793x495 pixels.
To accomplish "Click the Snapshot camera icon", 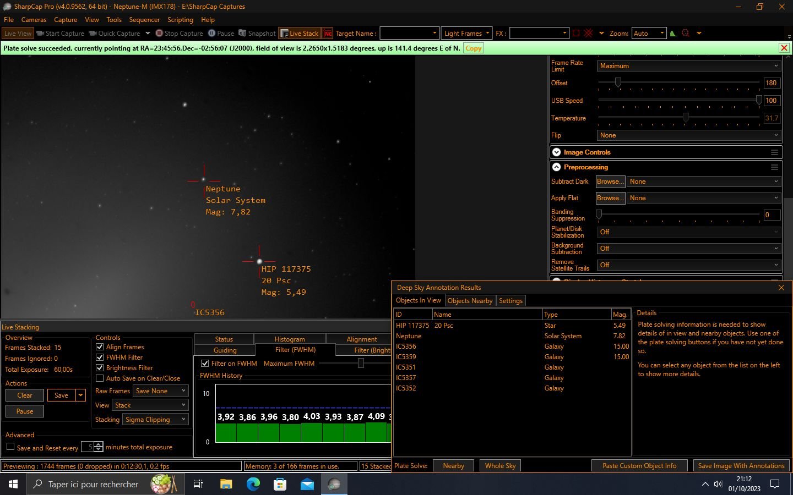I will click(x=242, y=33).
